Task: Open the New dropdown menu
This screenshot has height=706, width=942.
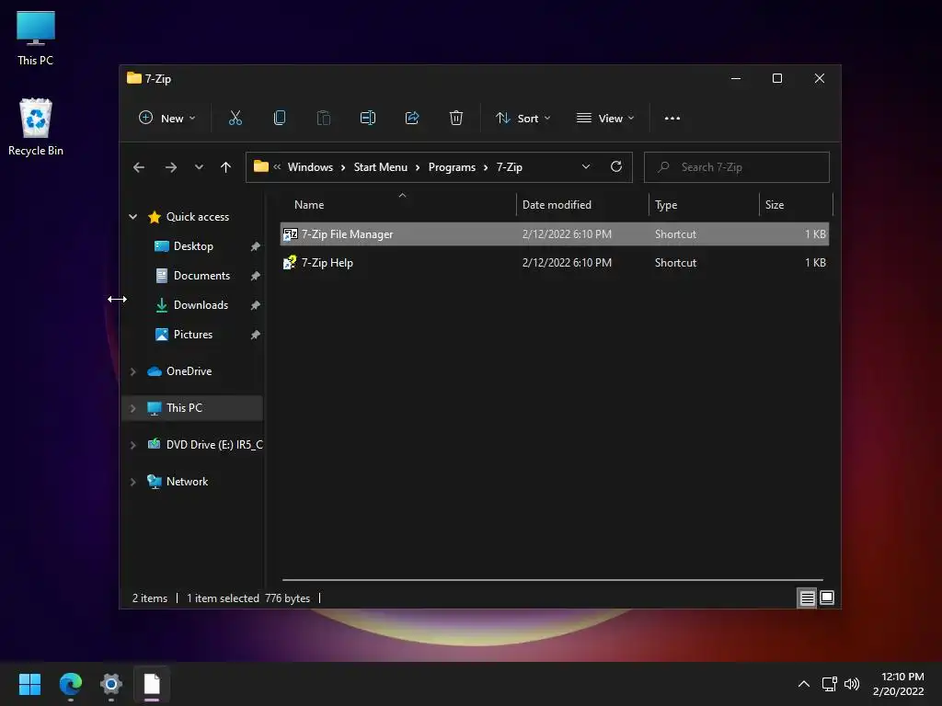Action: (167, 119)
